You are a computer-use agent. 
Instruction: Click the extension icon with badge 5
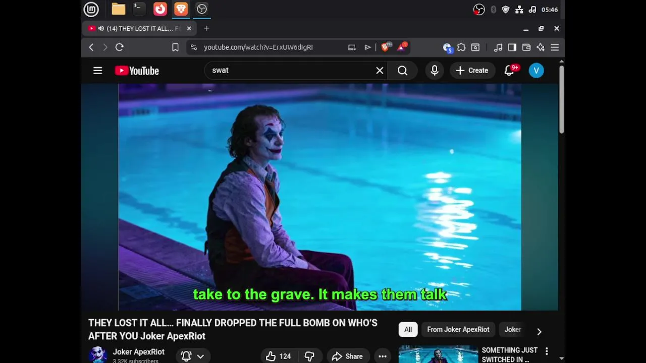[x=447, y=47]
